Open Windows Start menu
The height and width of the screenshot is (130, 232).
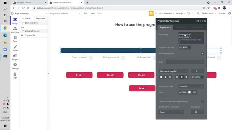(x=5, y=3)
